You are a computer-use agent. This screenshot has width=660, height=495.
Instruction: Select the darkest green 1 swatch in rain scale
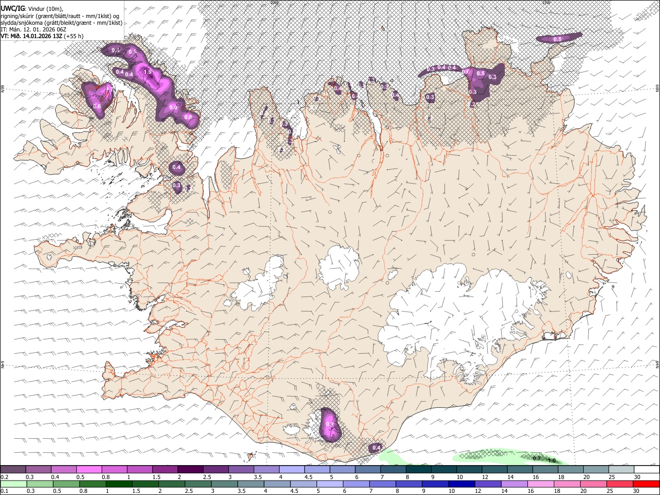point(119,484)
